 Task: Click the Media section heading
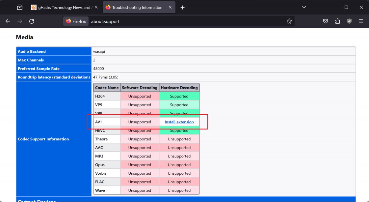[24, 37]
